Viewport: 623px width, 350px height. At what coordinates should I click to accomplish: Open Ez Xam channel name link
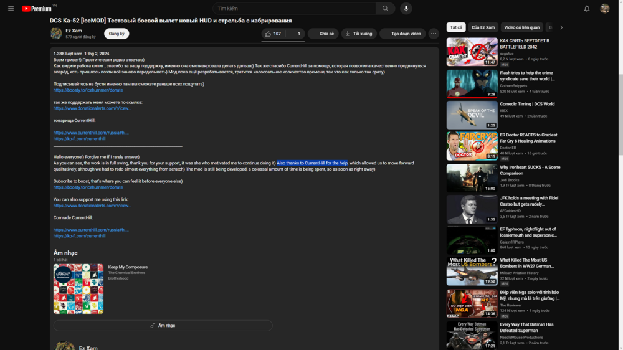click(x=74, y=31)
